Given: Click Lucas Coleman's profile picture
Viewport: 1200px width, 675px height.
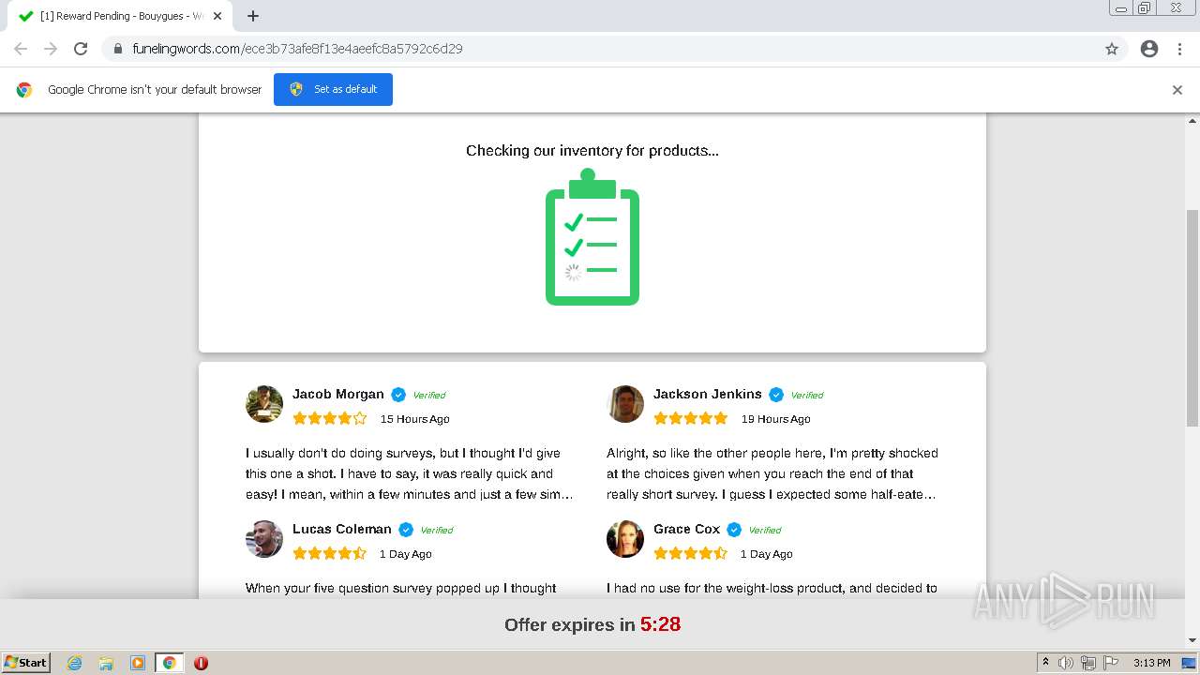Looking at the screenshot, I should tap(264, 539).
